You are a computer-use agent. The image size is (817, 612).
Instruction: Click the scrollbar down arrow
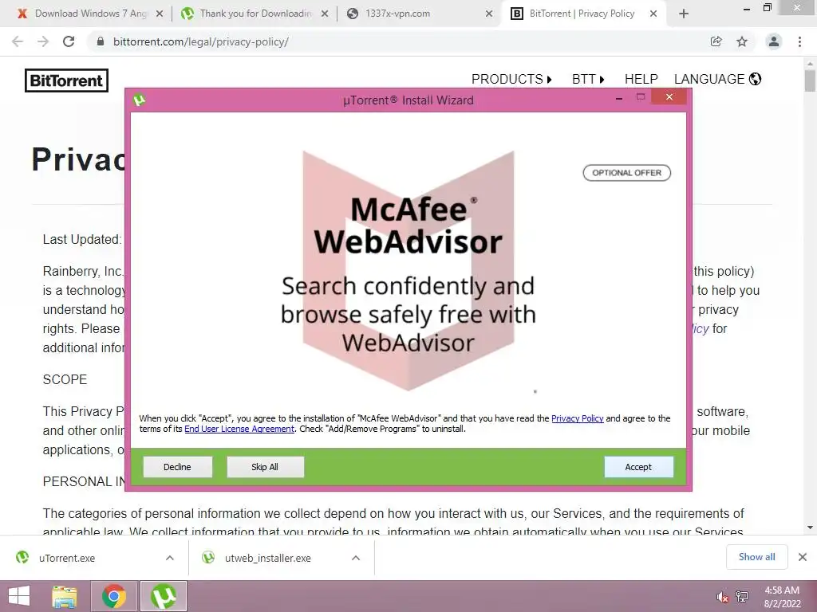coord(810,528)
